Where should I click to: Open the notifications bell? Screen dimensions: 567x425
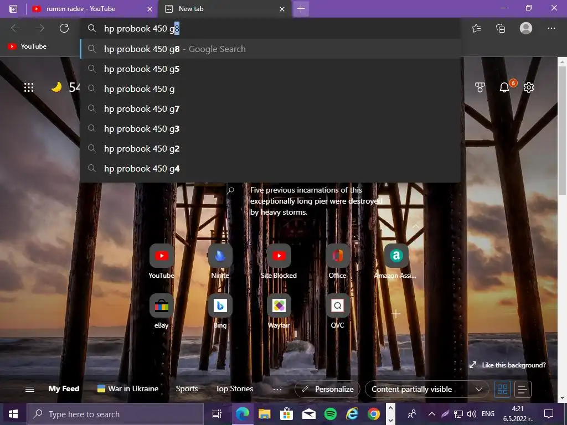pyautogui.click(x=504, y=87)
